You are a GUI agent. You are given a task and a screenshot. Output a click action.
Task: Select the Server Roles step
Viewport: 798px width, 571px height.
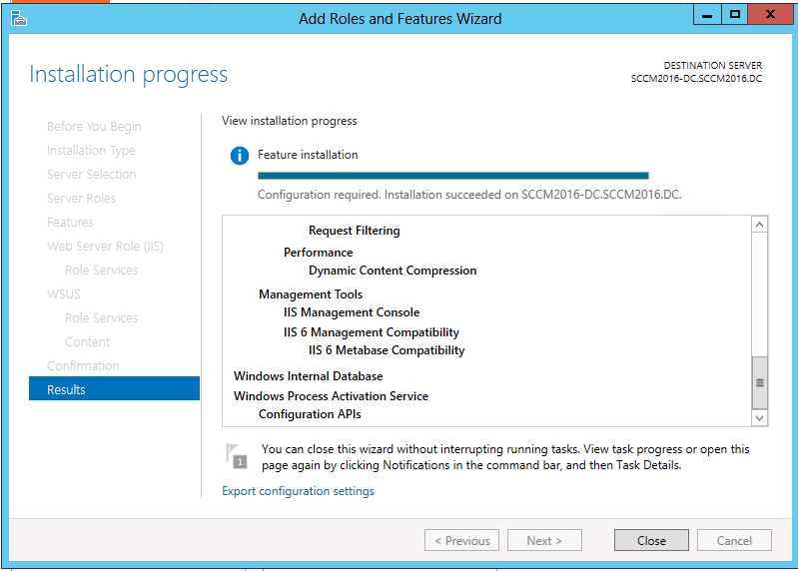tap(81, 199)
